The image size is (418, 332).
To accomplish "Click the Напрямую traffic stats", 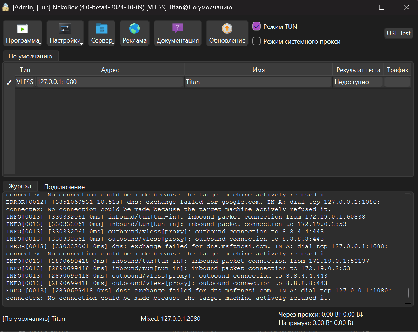I will pyautogui.click(x=317, y=323).
